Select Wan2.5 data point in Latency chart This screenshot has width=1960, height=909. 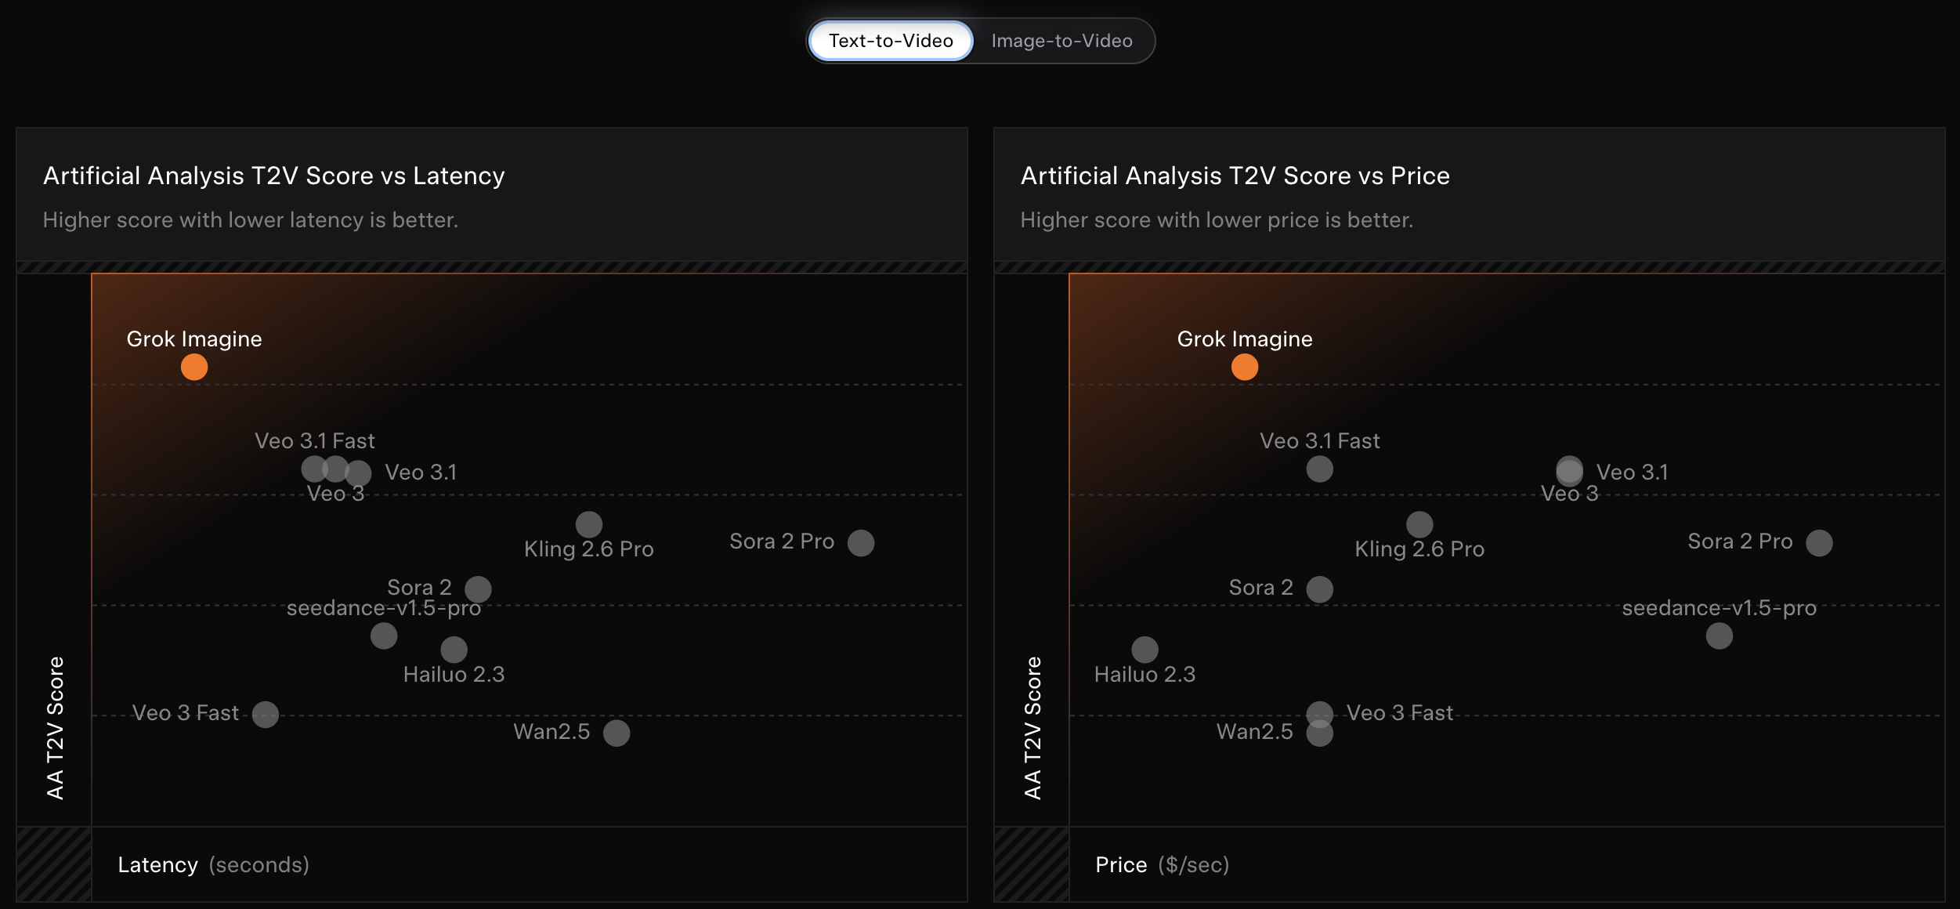(x=617, y=733)
